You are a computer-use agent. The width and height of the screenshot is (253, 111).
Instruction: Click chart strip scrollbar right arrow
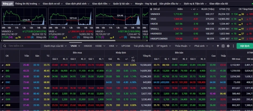click(147, 41)
